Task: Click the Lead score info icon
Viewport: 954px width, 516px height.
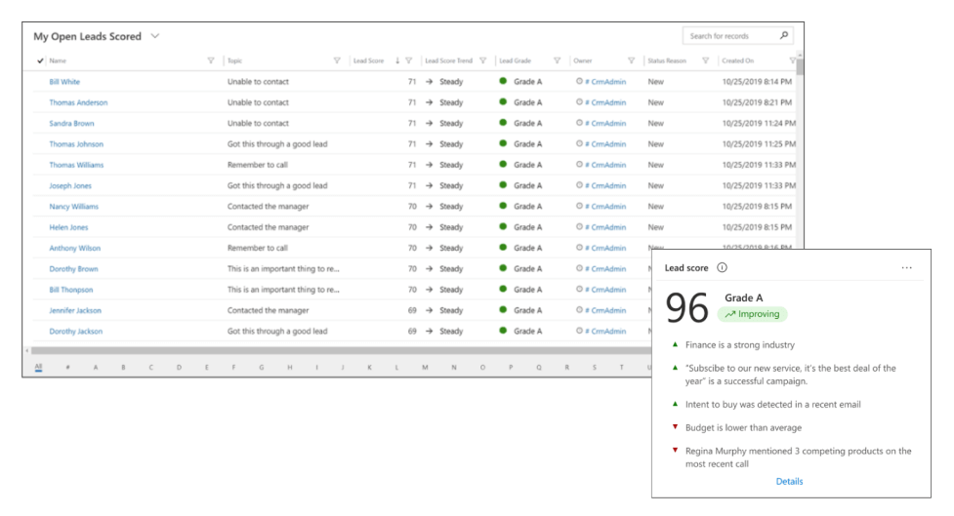Action: click(x=722, y=267)
